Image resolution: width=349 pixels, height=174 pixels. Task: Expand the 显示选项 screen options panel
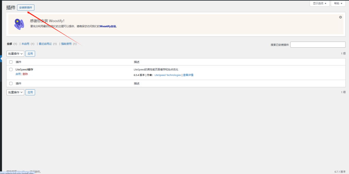point(319,3)
